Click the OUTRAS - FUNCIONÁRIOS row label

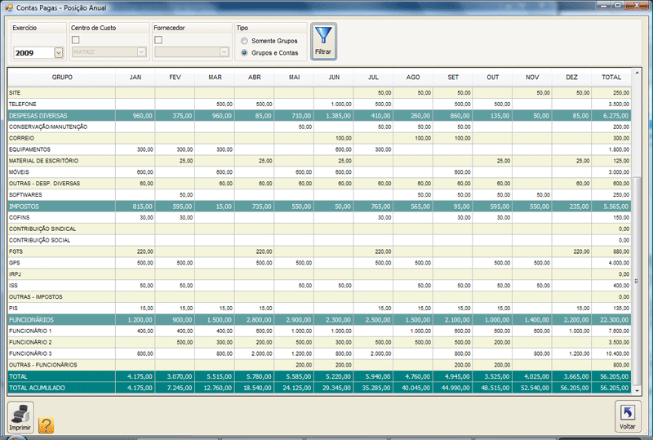(43, 365)
